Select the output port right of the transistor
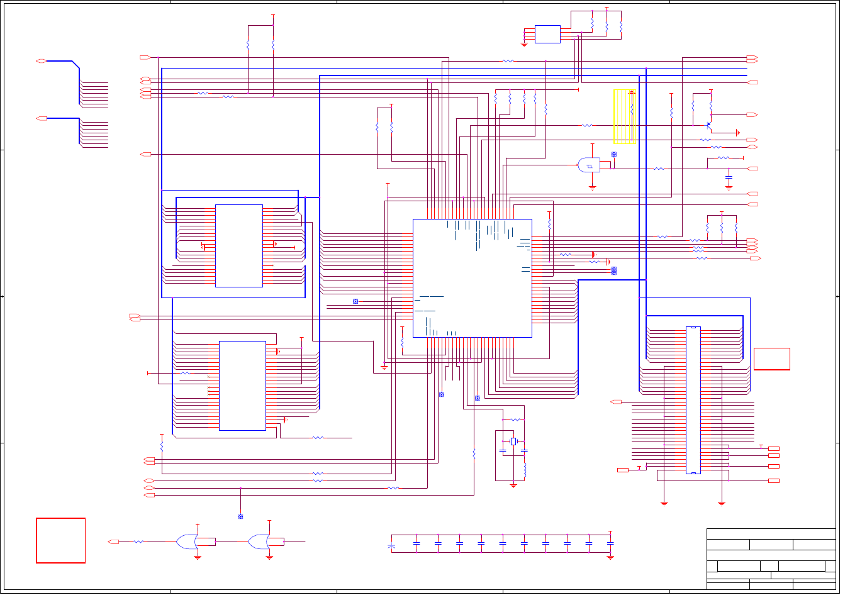Viewport: 850px width, 600px height. pos(752,115)
